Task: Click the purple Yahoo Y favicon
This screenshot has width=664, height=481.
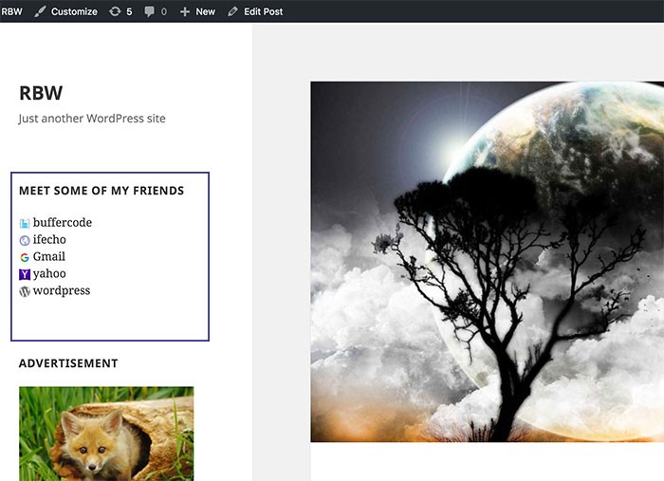Action: pyautogui.click(x=25, y=274)
